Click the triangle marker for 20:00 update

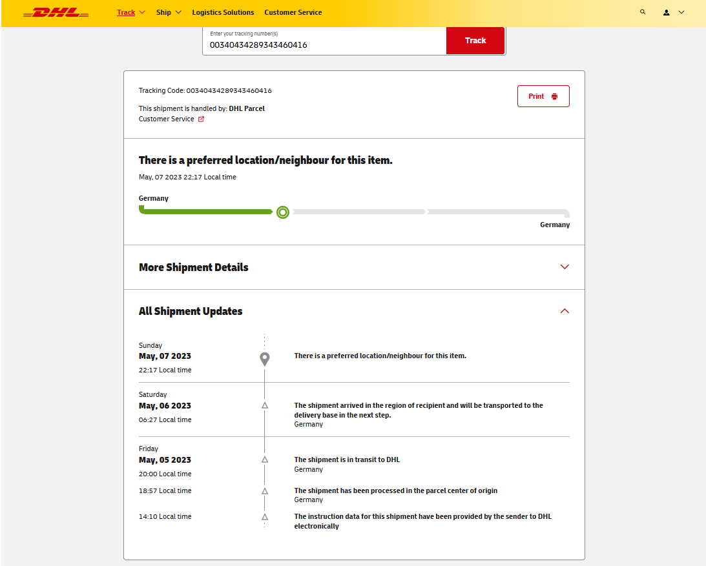(264, 460)
